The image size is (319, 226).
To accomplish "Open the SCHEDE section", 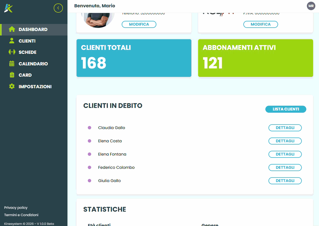I will tap(34, 52).
